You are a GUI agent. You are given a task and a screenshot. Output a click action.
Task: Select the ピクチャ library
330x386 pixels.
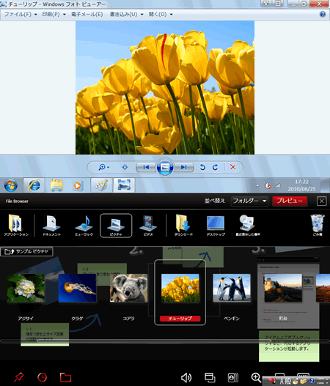(x=116, y=226)
